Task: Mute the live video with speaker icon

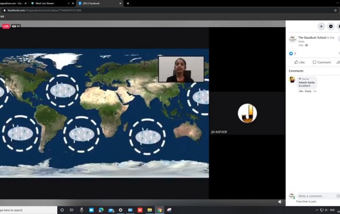Action: click(280, 202)
